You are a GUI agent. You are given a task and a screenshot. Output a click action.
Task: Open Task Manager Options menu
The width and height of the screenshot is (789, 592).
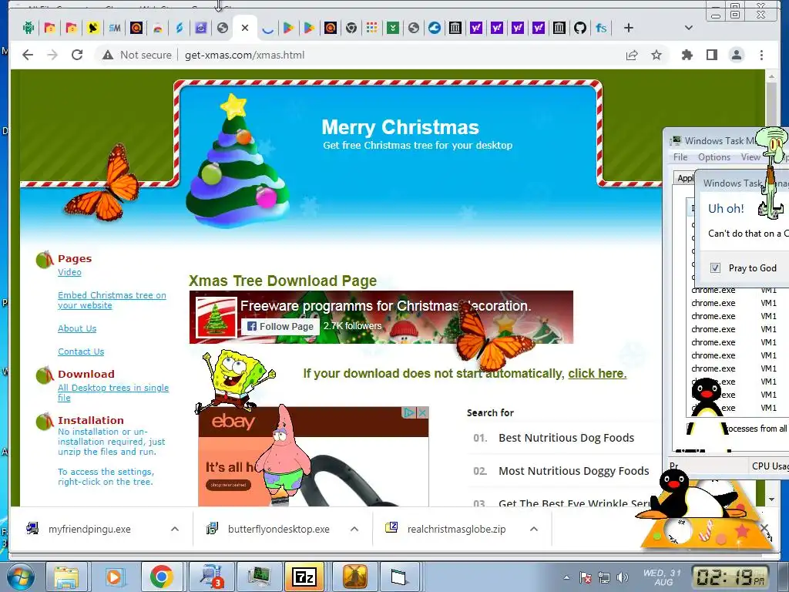714,157
